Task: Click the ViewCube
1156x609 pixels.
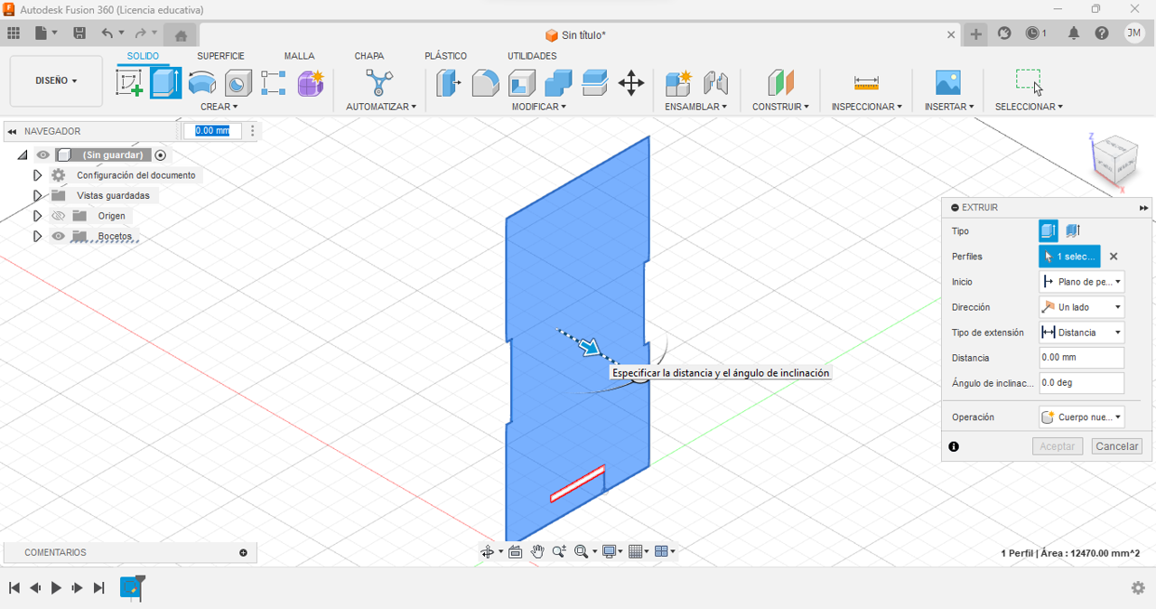Action: pos(1115,161)
